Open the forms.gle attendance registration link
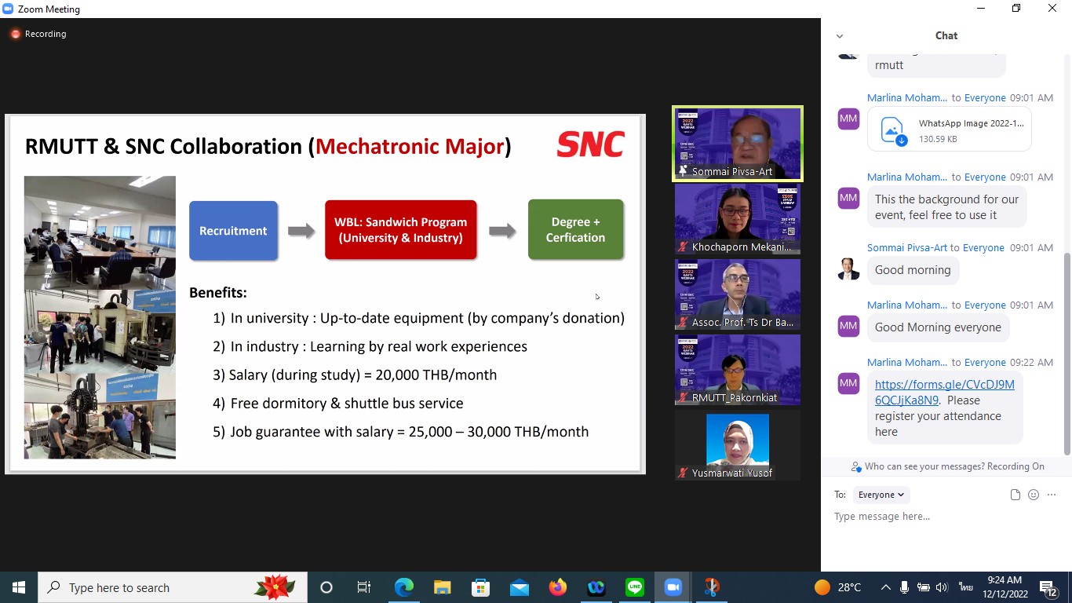 (944, 393)
